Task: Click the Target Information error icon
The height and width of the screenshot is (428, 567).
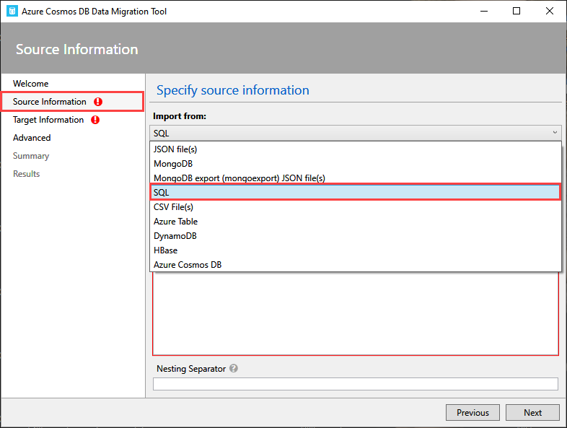Action: 95,120
